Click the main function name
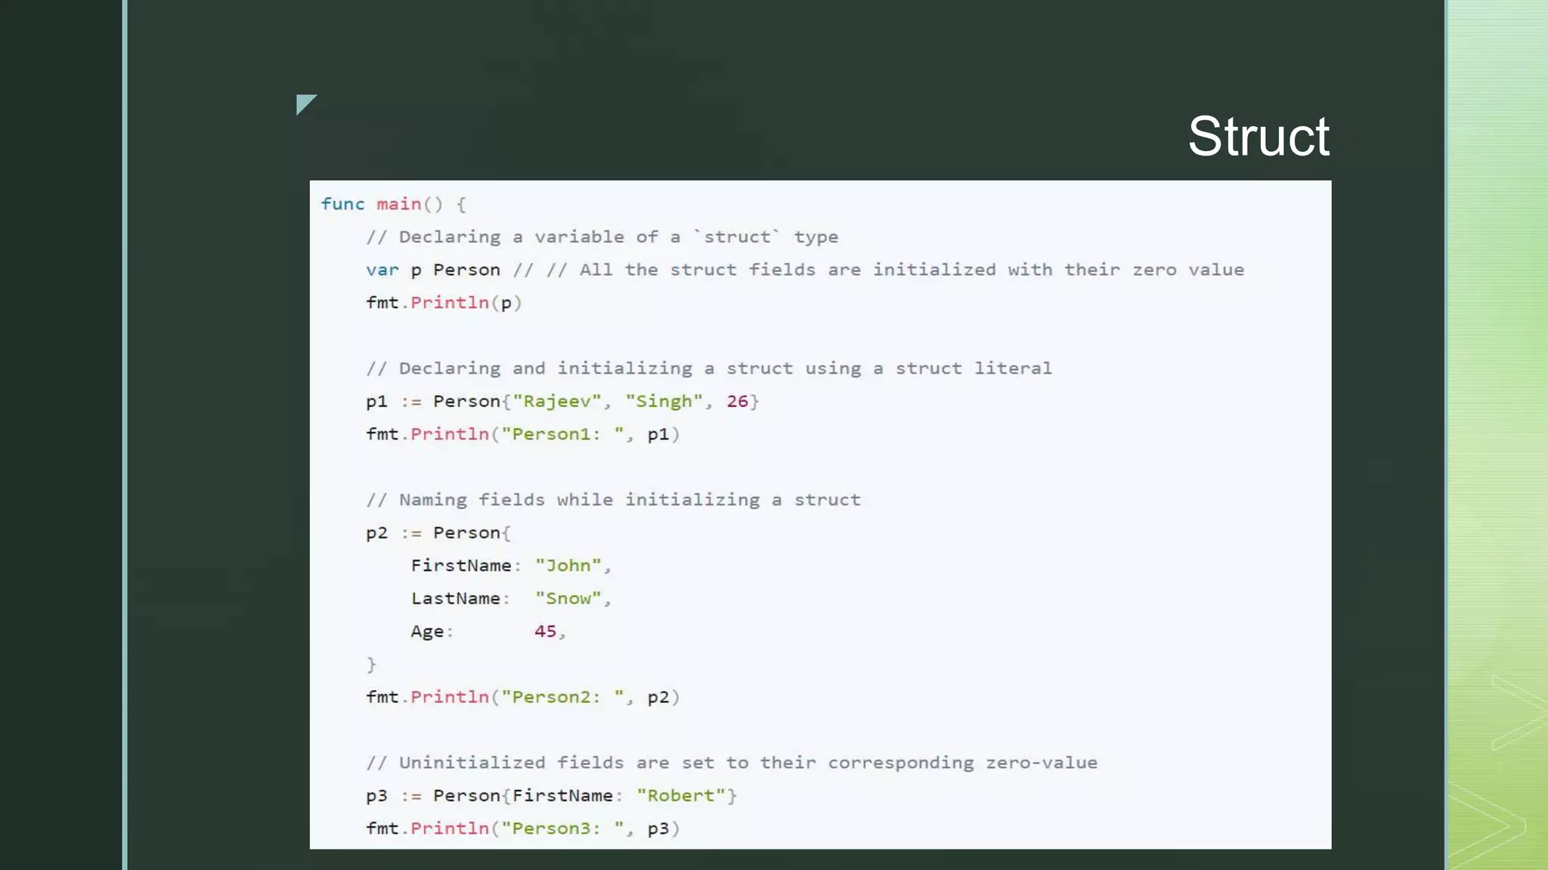The height and width of the screenshot is (870, 1548). (x=398, y=204)
